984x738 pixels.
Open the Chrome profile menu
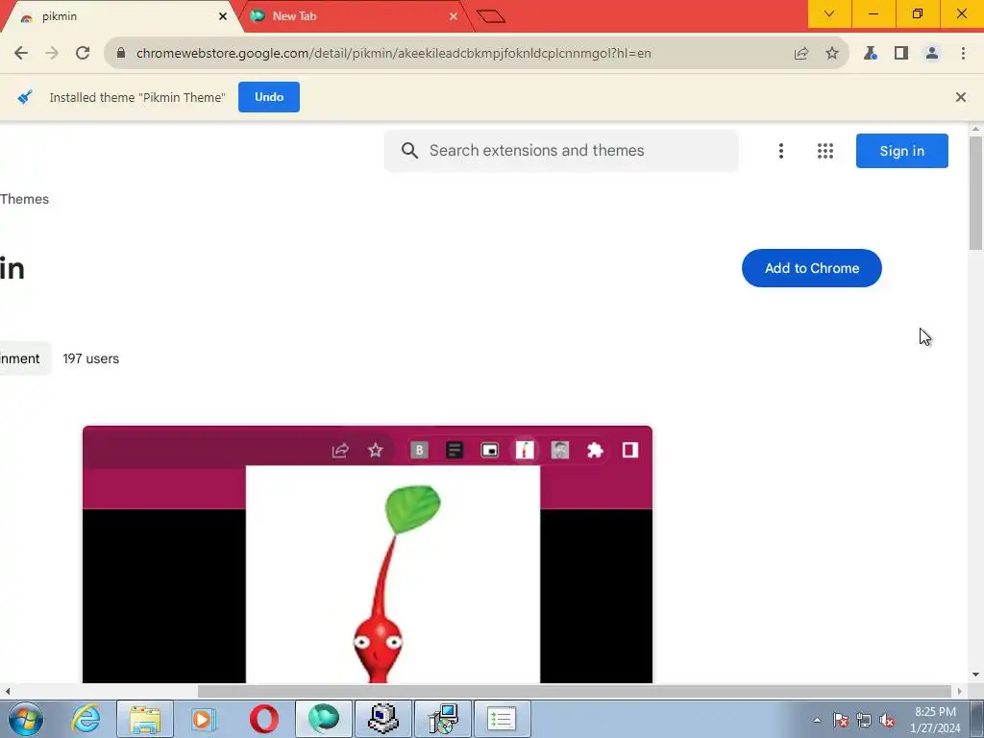click(x=932, y=54)
